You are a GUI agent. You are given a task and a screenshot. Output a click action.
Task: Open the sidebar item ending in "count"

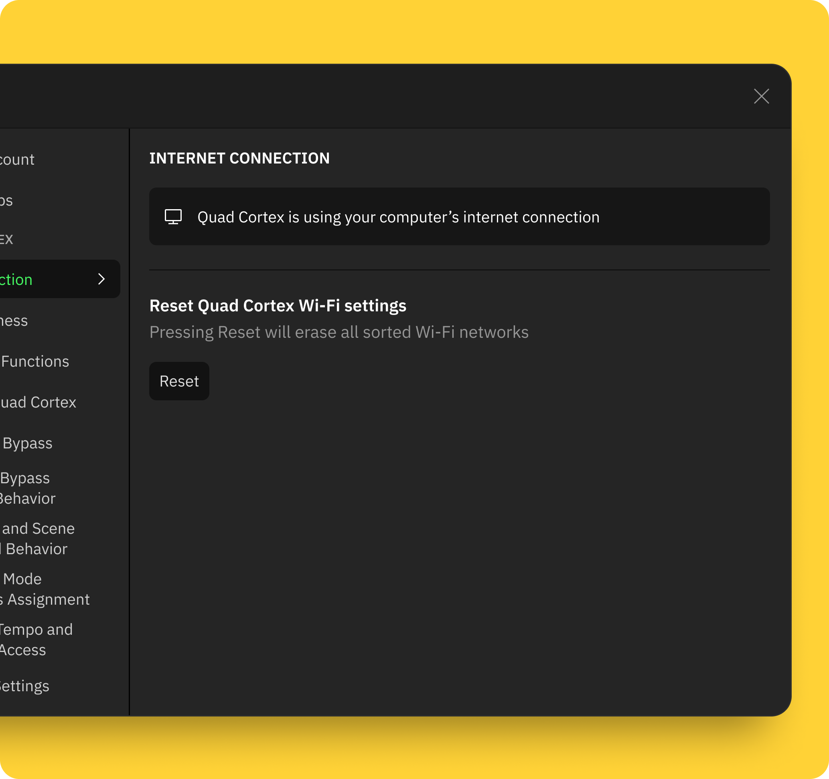click(17, 159)
